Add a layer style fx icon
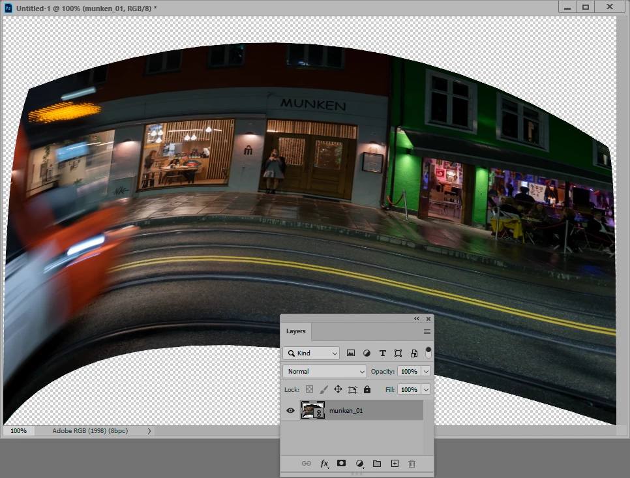 tap(324, 464)
